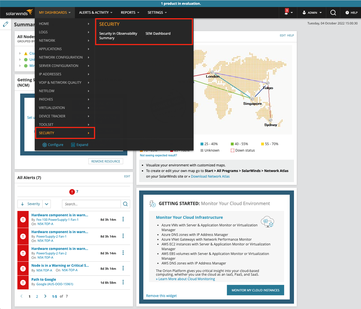Open Security in Observability Summary
Image resolution: width=361 pixels, height=309 pixels.
118,35
